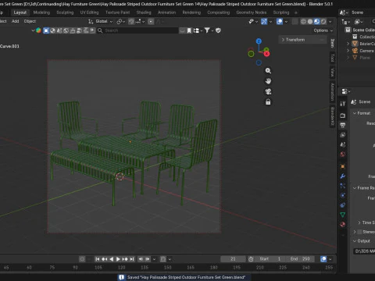
Task: Select solid viewport shading
Action: pos(310,22)
